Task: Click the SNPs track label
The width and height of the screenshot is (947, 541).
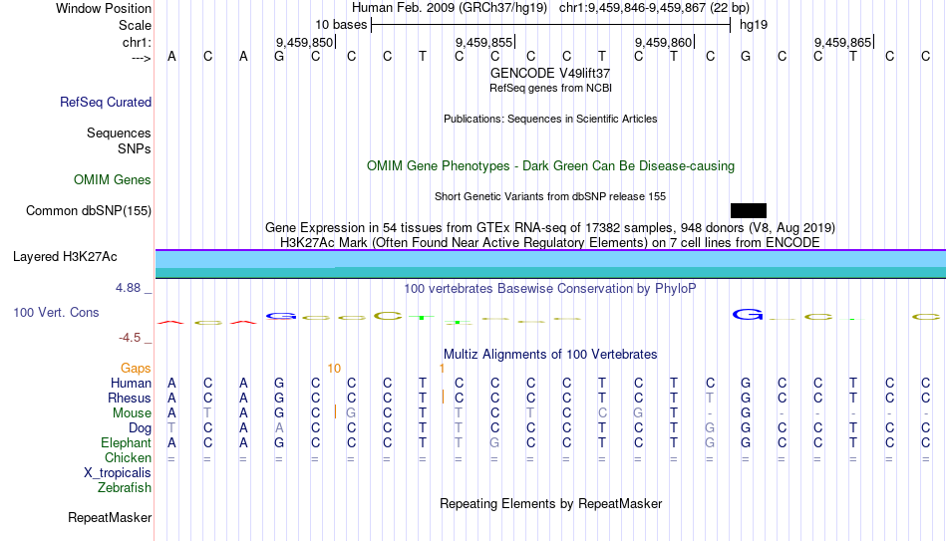Action: pyautogui.click(x=135, y=148)
